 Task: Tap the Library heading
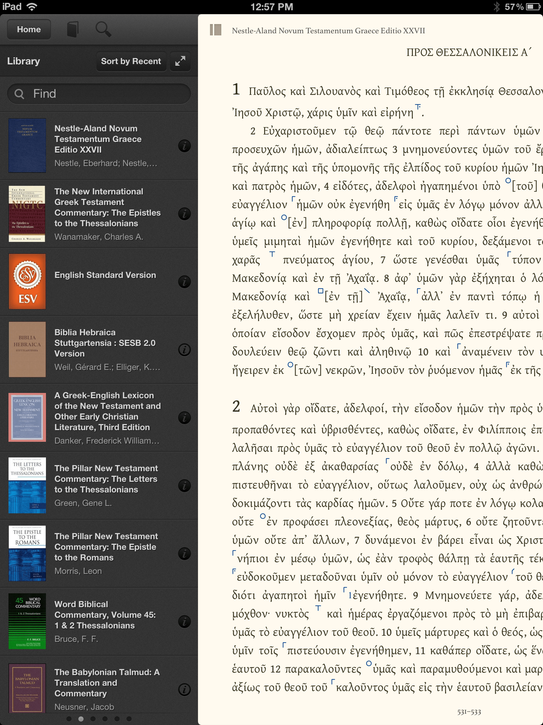pyautogui.click(x=23, y=61)
